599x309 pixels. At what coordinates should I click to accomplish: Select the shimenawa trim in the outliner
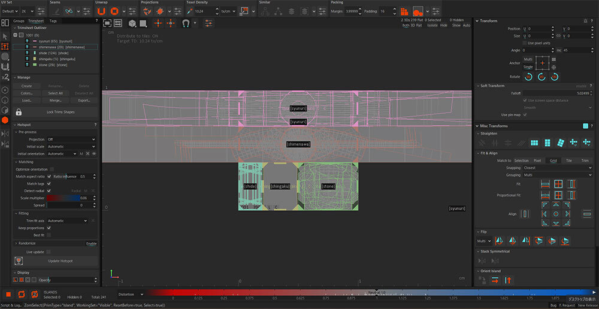(x=55, y=47)
